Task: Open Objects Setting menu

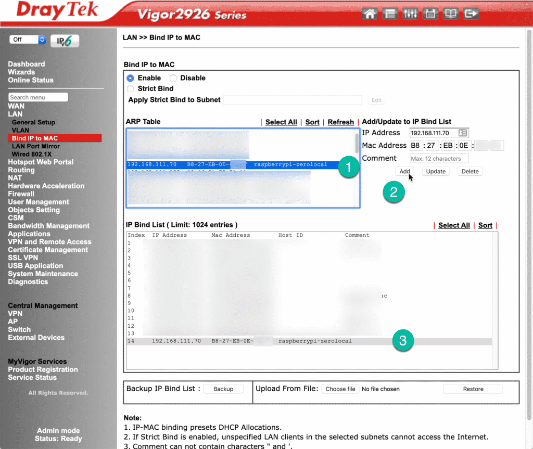Action: tap(34, 210)
